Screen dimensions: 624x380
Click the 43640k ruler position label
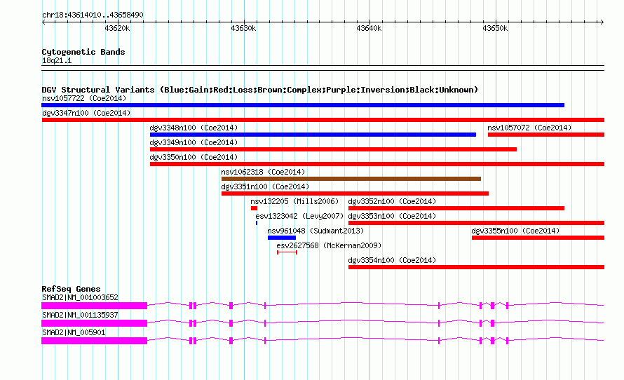369,28
